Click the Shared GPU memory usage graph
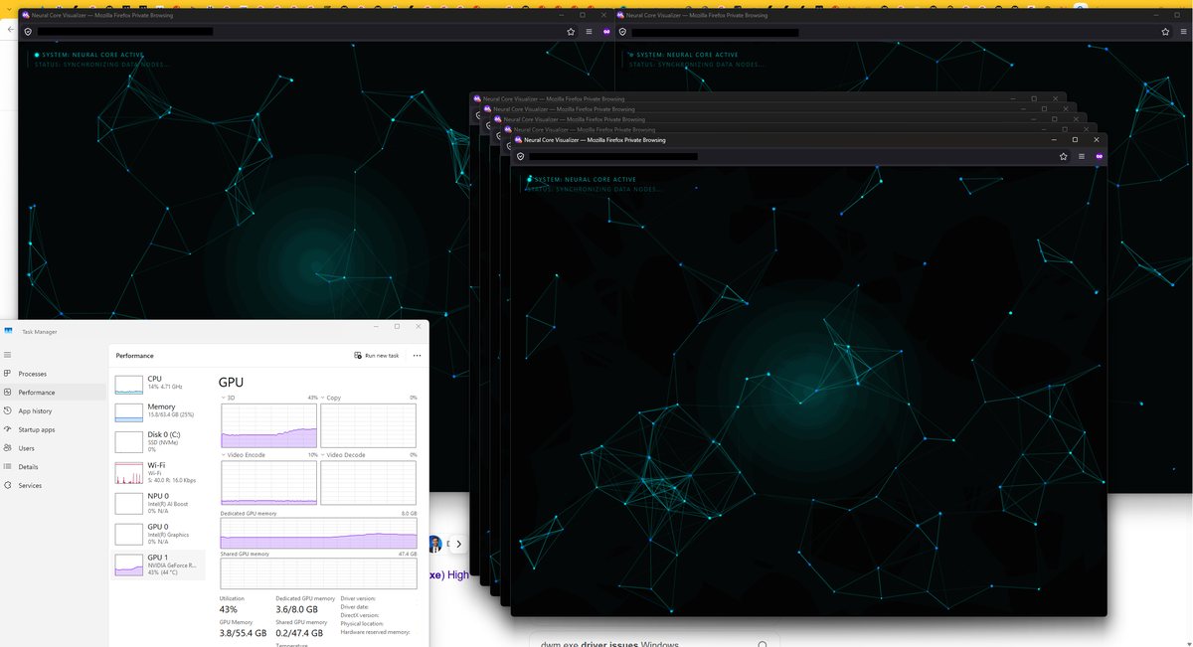The height and width of the screenshot is (647, 1193). 318,573
